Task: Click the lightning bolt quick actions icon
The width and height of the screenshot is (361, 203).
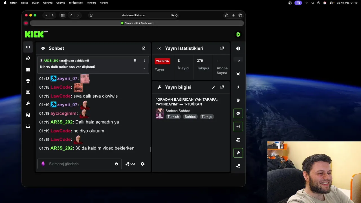Action: [x=238, y=87]
